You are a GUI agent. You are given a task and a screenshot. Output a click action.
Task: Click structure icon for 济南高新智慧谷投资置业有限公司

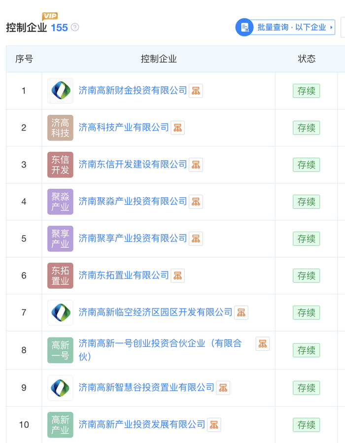click(x=223, y=388)
